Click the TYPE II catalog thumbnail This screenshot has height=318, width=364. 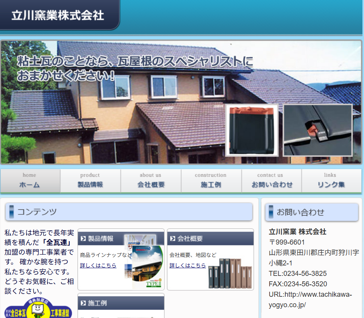click(147, 267)
